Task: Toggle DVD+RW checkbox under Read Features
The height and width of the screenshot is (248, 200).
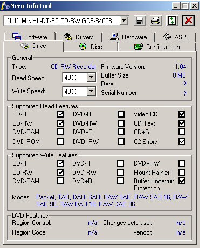Action: [121, 141]
